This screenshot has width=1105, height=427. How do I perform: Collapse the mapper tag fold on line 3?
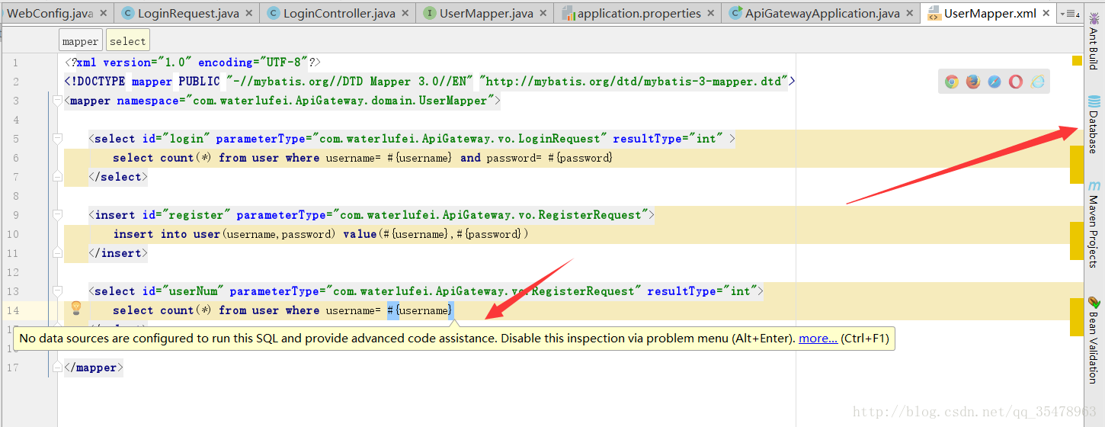pos(57,101)
